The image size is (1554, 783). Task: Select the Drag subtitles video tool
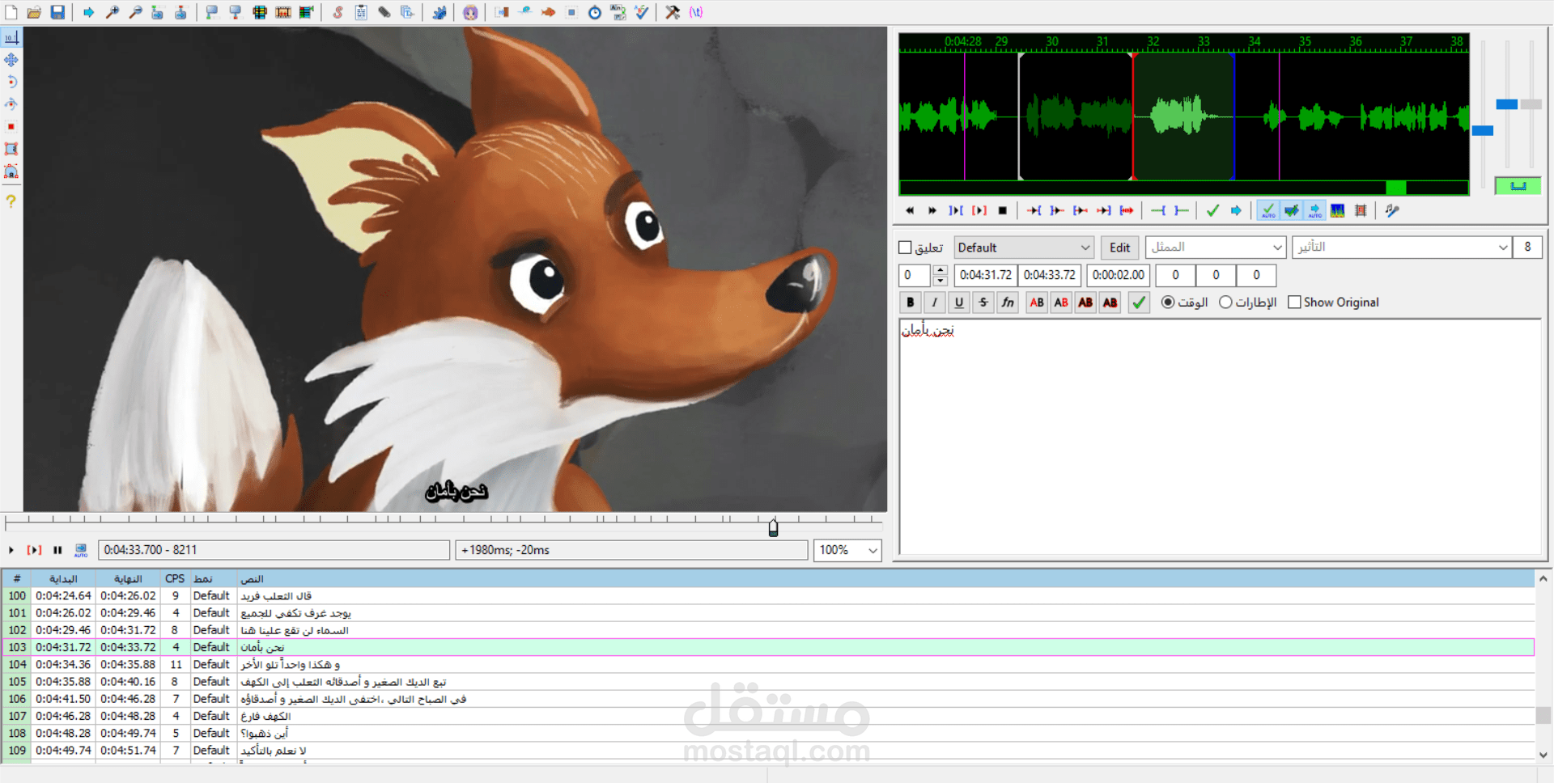11,59
